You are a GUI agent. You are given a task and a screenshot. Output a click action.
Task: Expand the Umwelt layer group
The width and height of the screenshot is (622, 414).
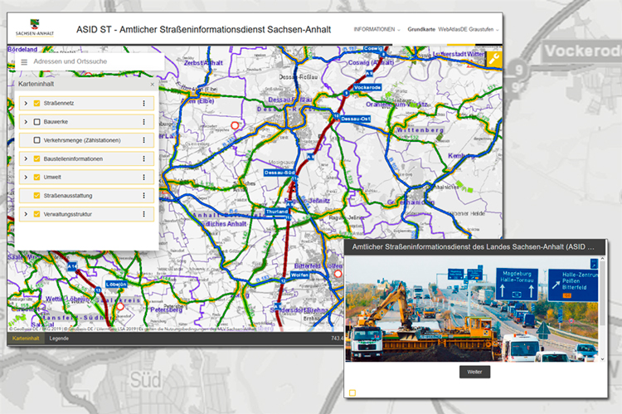[26, 177]
